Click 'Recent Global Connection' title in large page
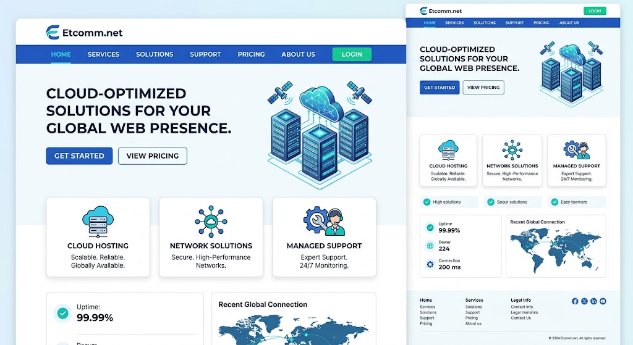This screenshot has width=633, height=345. click(263, 305)
